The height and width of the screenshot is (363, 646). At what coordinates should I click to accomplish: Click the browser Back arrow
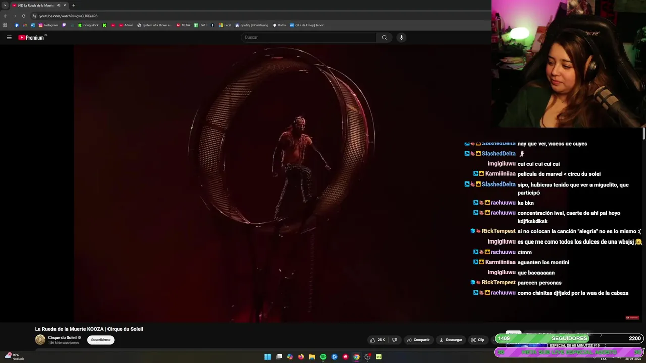[x=5, y=16]
